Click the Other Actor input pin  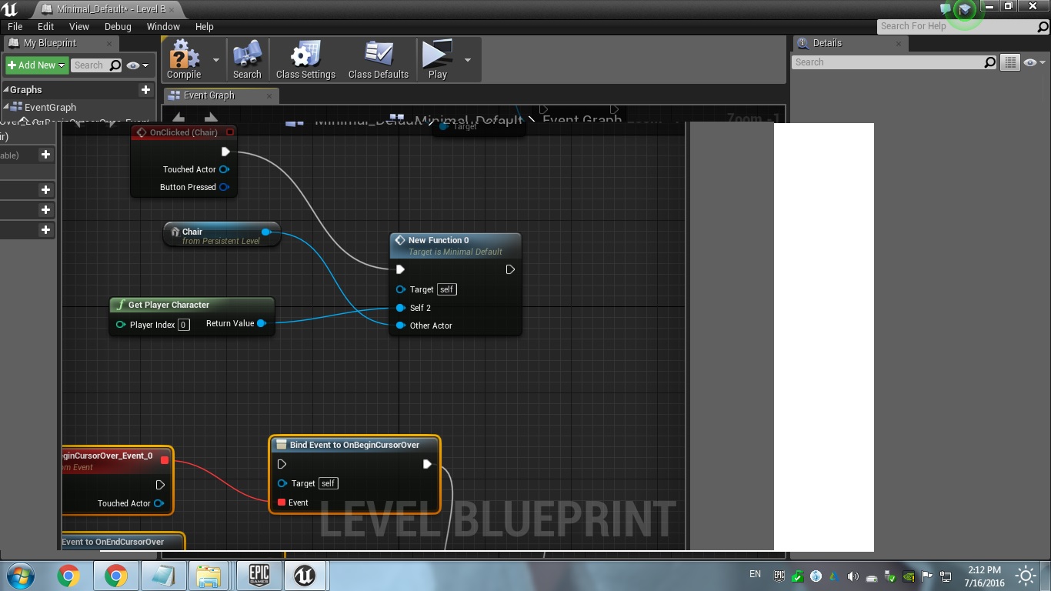(x=400, y=326)
